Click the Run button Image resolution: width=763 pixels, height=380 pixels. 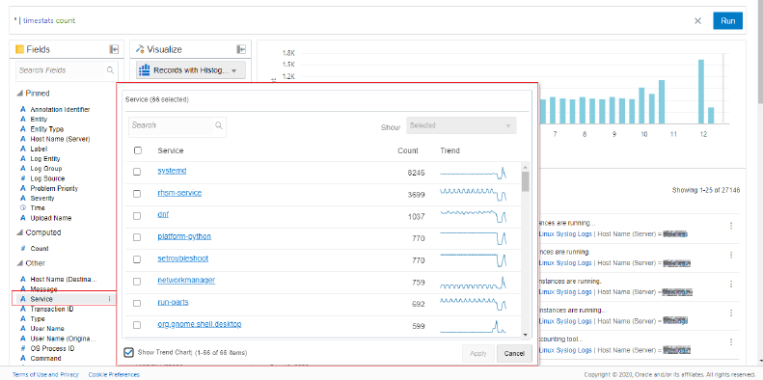[728, 21]
